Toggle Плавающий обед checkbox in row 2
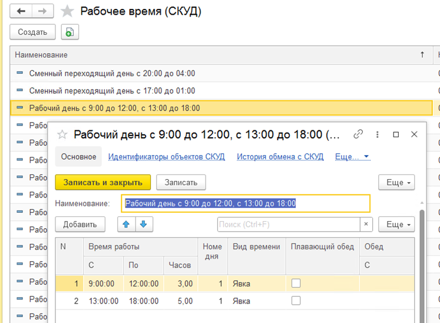The image size is (440, 323). [296, 301]
